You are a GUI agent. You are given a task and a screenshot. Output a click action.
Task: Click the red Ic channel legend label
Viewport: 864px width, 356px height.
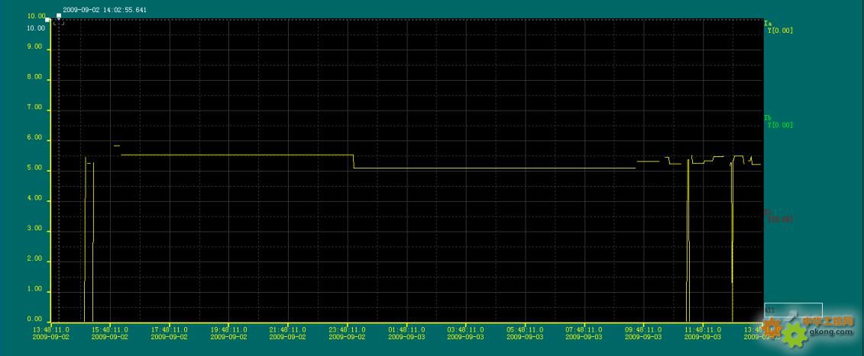[768, 213]
